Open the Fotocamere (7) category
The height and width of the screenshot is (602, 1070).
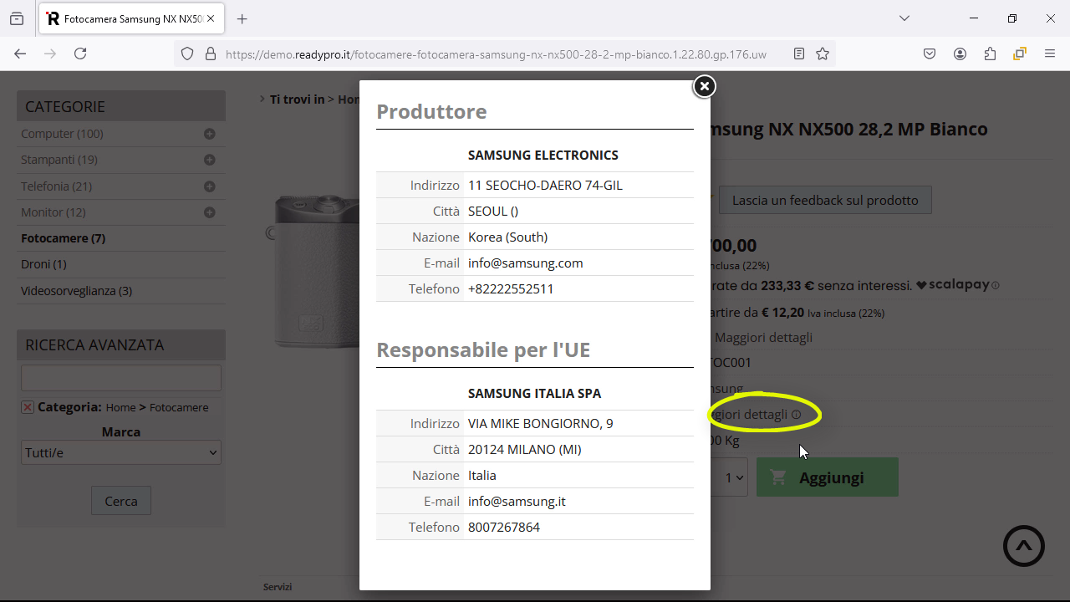pos(63,238)
